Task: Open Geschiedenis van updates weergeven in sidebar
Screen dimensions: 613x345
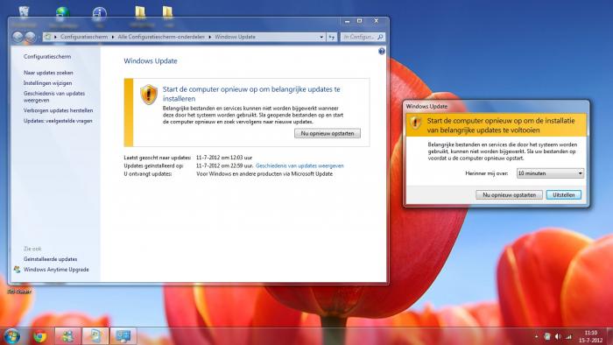Action: pos(54,97)
